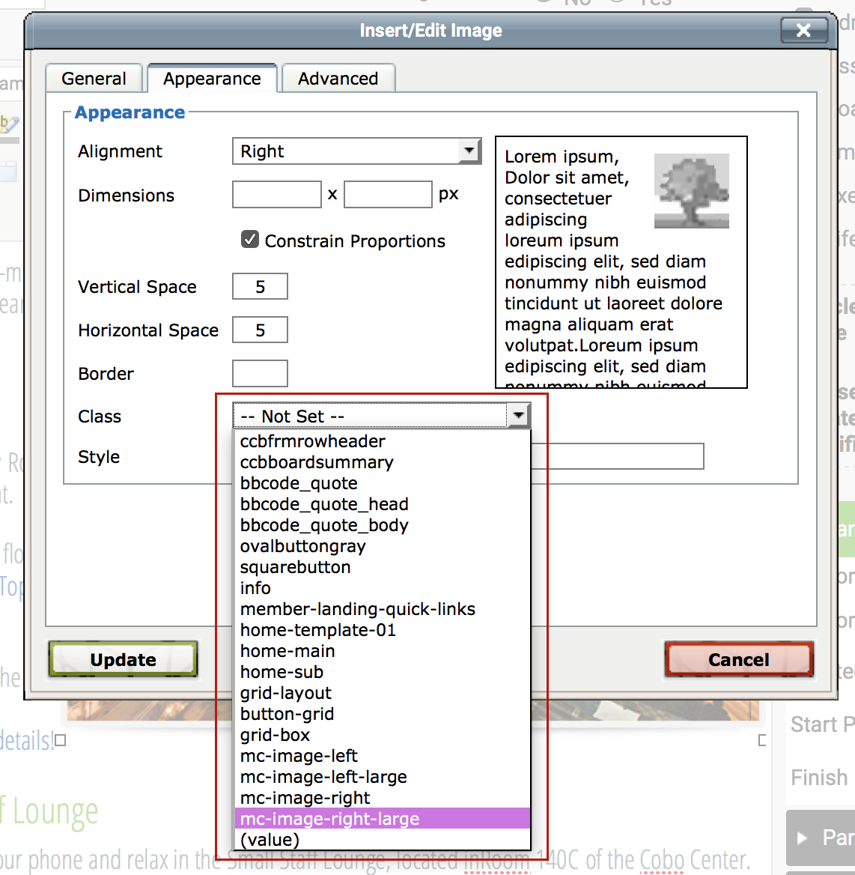Pick the squarebutton class option
This screenshot has height=875, width=855.
[295, 567]
